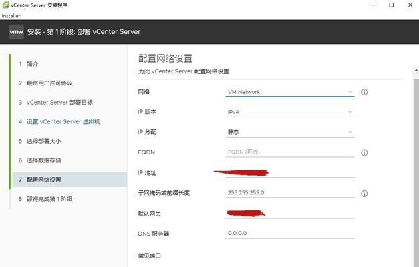Maximize the installer window
The width and height of the screenshot is (419, 267).
pyautogui.click(x=392, y=5)
